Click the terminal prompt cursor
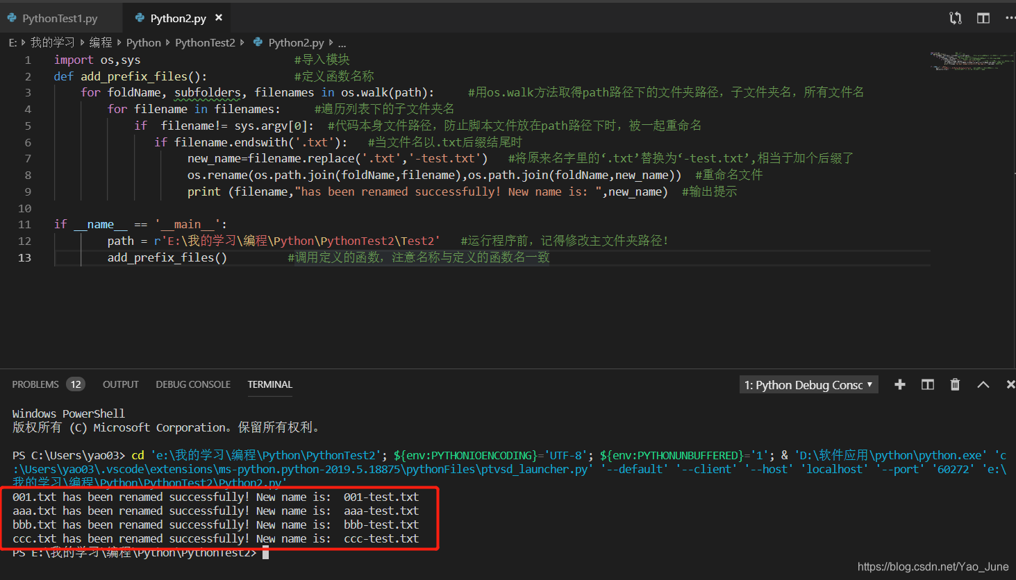The height and width of the screenshot is (580, 1016). tap(265, 553)
